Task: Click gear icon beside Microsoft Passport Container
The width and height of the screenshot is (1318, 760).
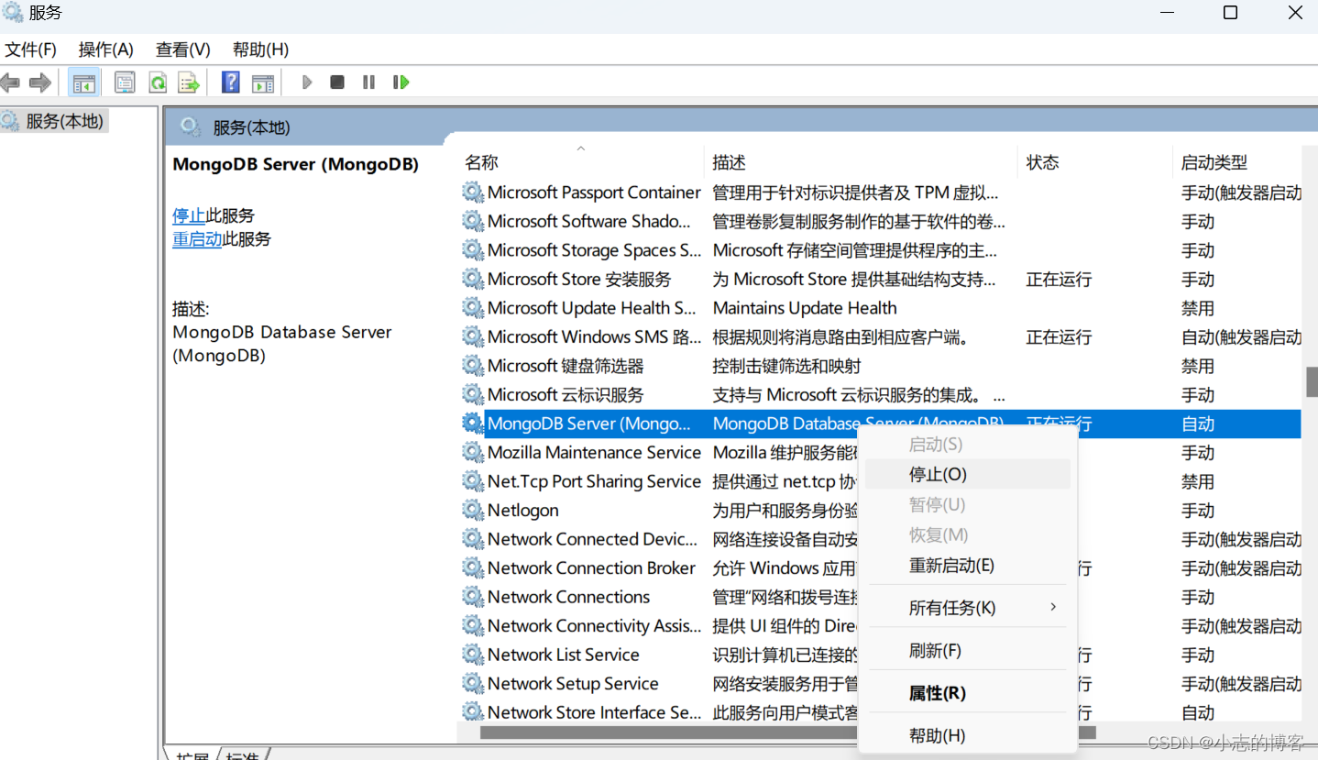Action: 473,193
